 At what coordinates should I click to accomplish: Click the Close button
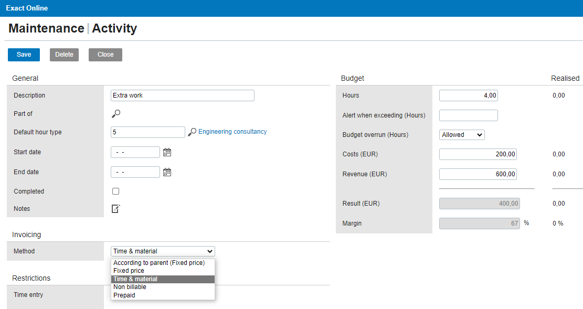click(x=105, y=55)
